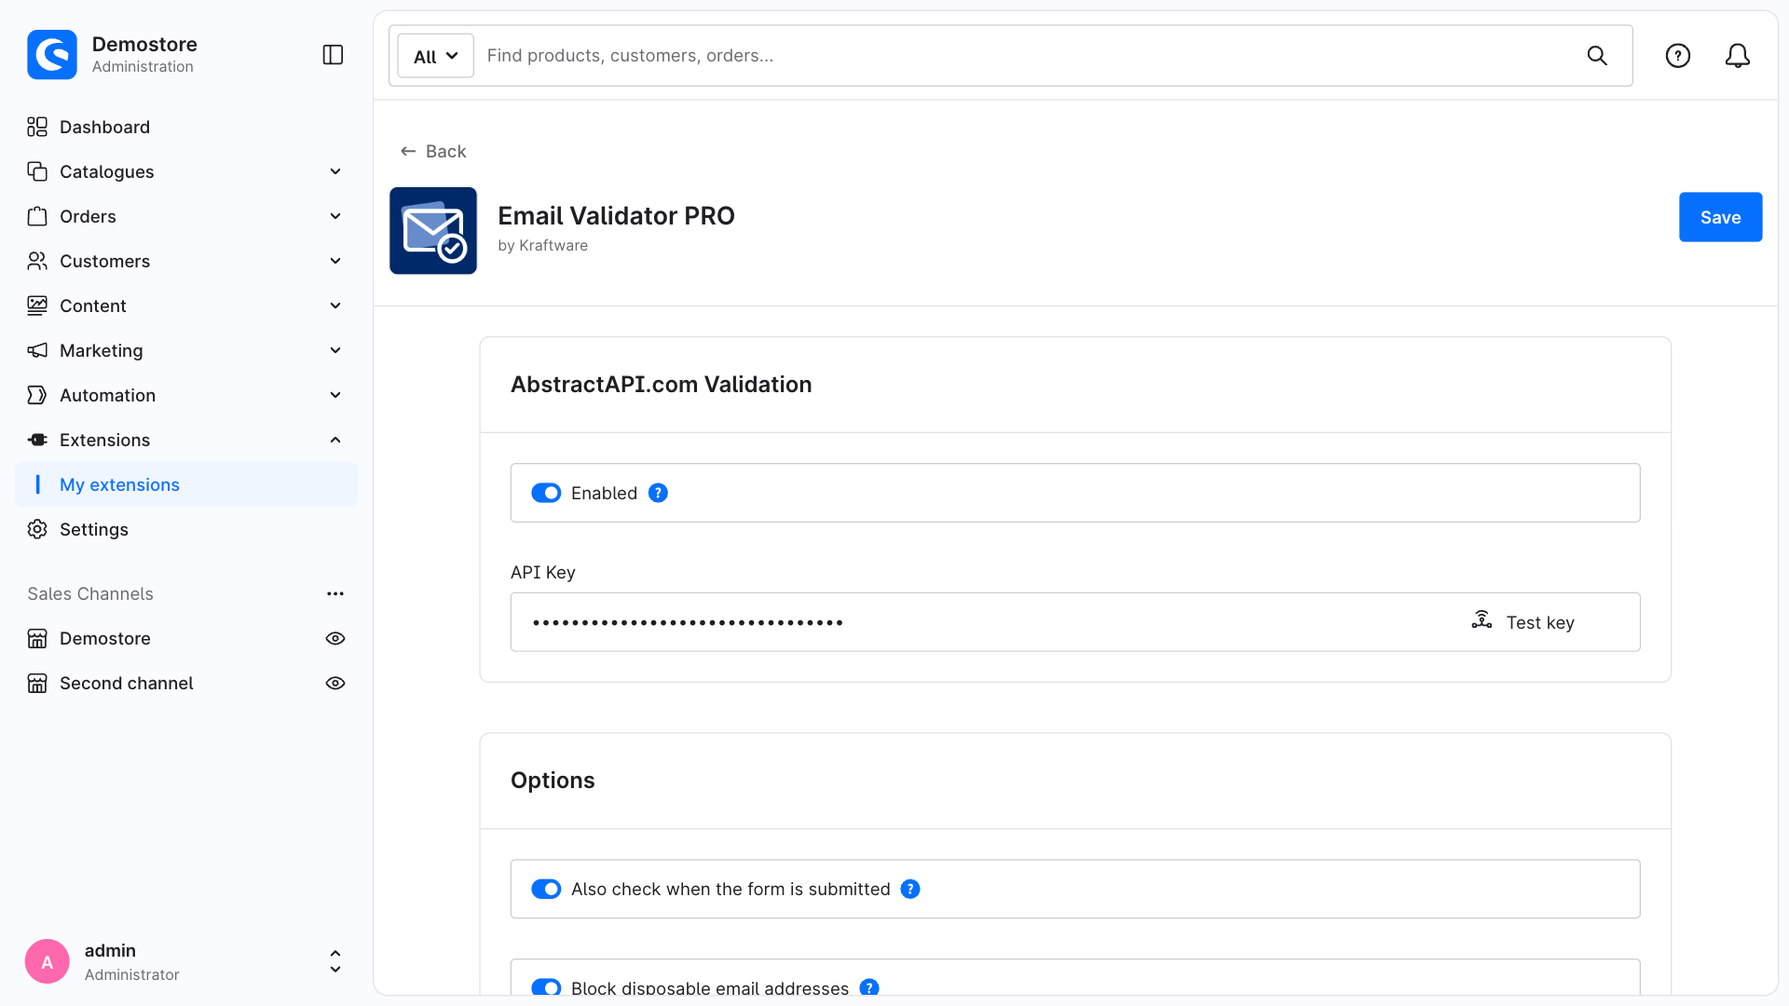1789x1006 pixels.
Task: Click help icon next to Enabled
Action: (x=658, y=493)
